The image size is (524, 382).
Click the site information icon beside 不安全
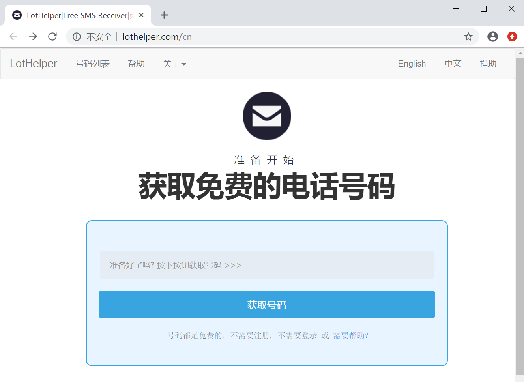tap(77, 36)
